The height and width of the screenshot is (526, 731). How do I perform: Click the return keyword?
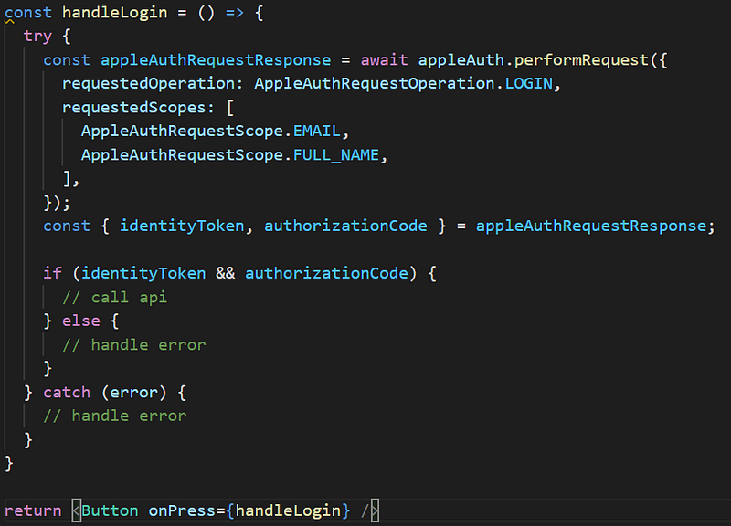point(33,510)
